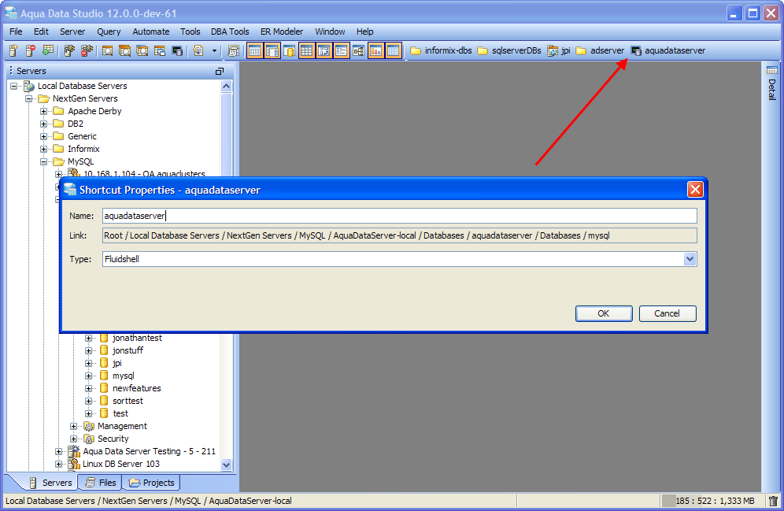Switch to the Files tab

tap(102, 483)
